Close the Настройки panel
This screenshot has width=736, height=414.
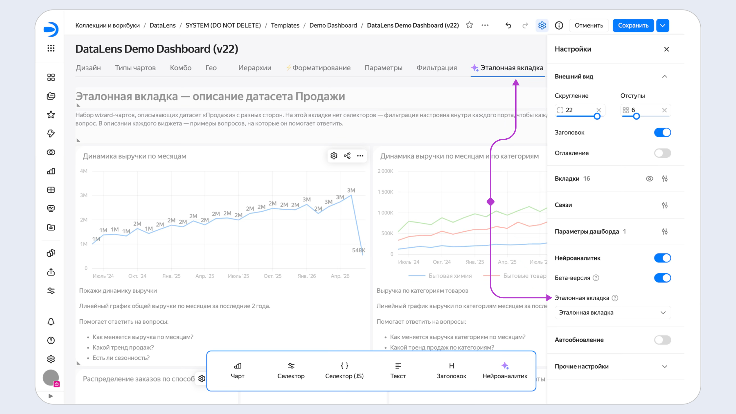[666, 49]
